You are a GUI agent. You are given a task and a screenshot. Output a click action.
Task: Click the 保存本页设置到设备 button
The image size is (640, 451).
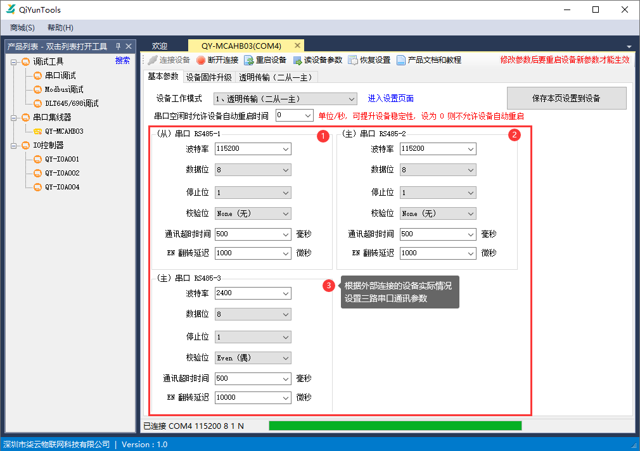[566, 98]
